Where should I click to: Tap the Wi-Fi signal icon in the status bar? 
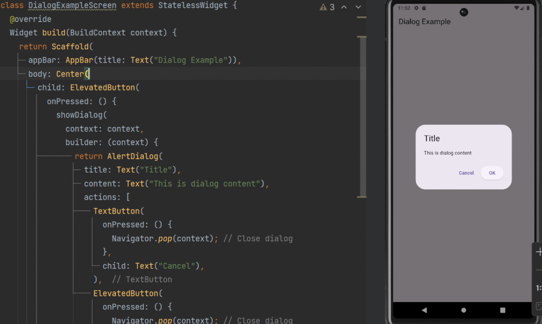click(x=516, y=8)
